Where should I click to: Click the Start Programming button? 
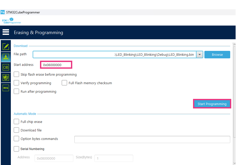point(212,104)
